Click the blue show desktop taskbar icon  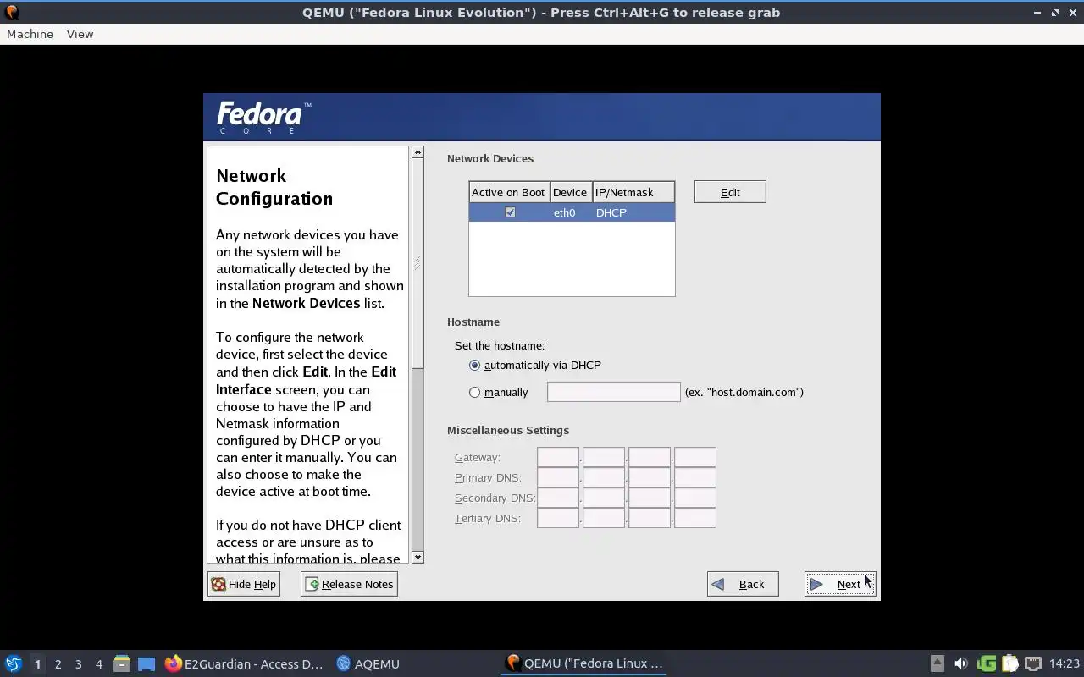(147, 663)
